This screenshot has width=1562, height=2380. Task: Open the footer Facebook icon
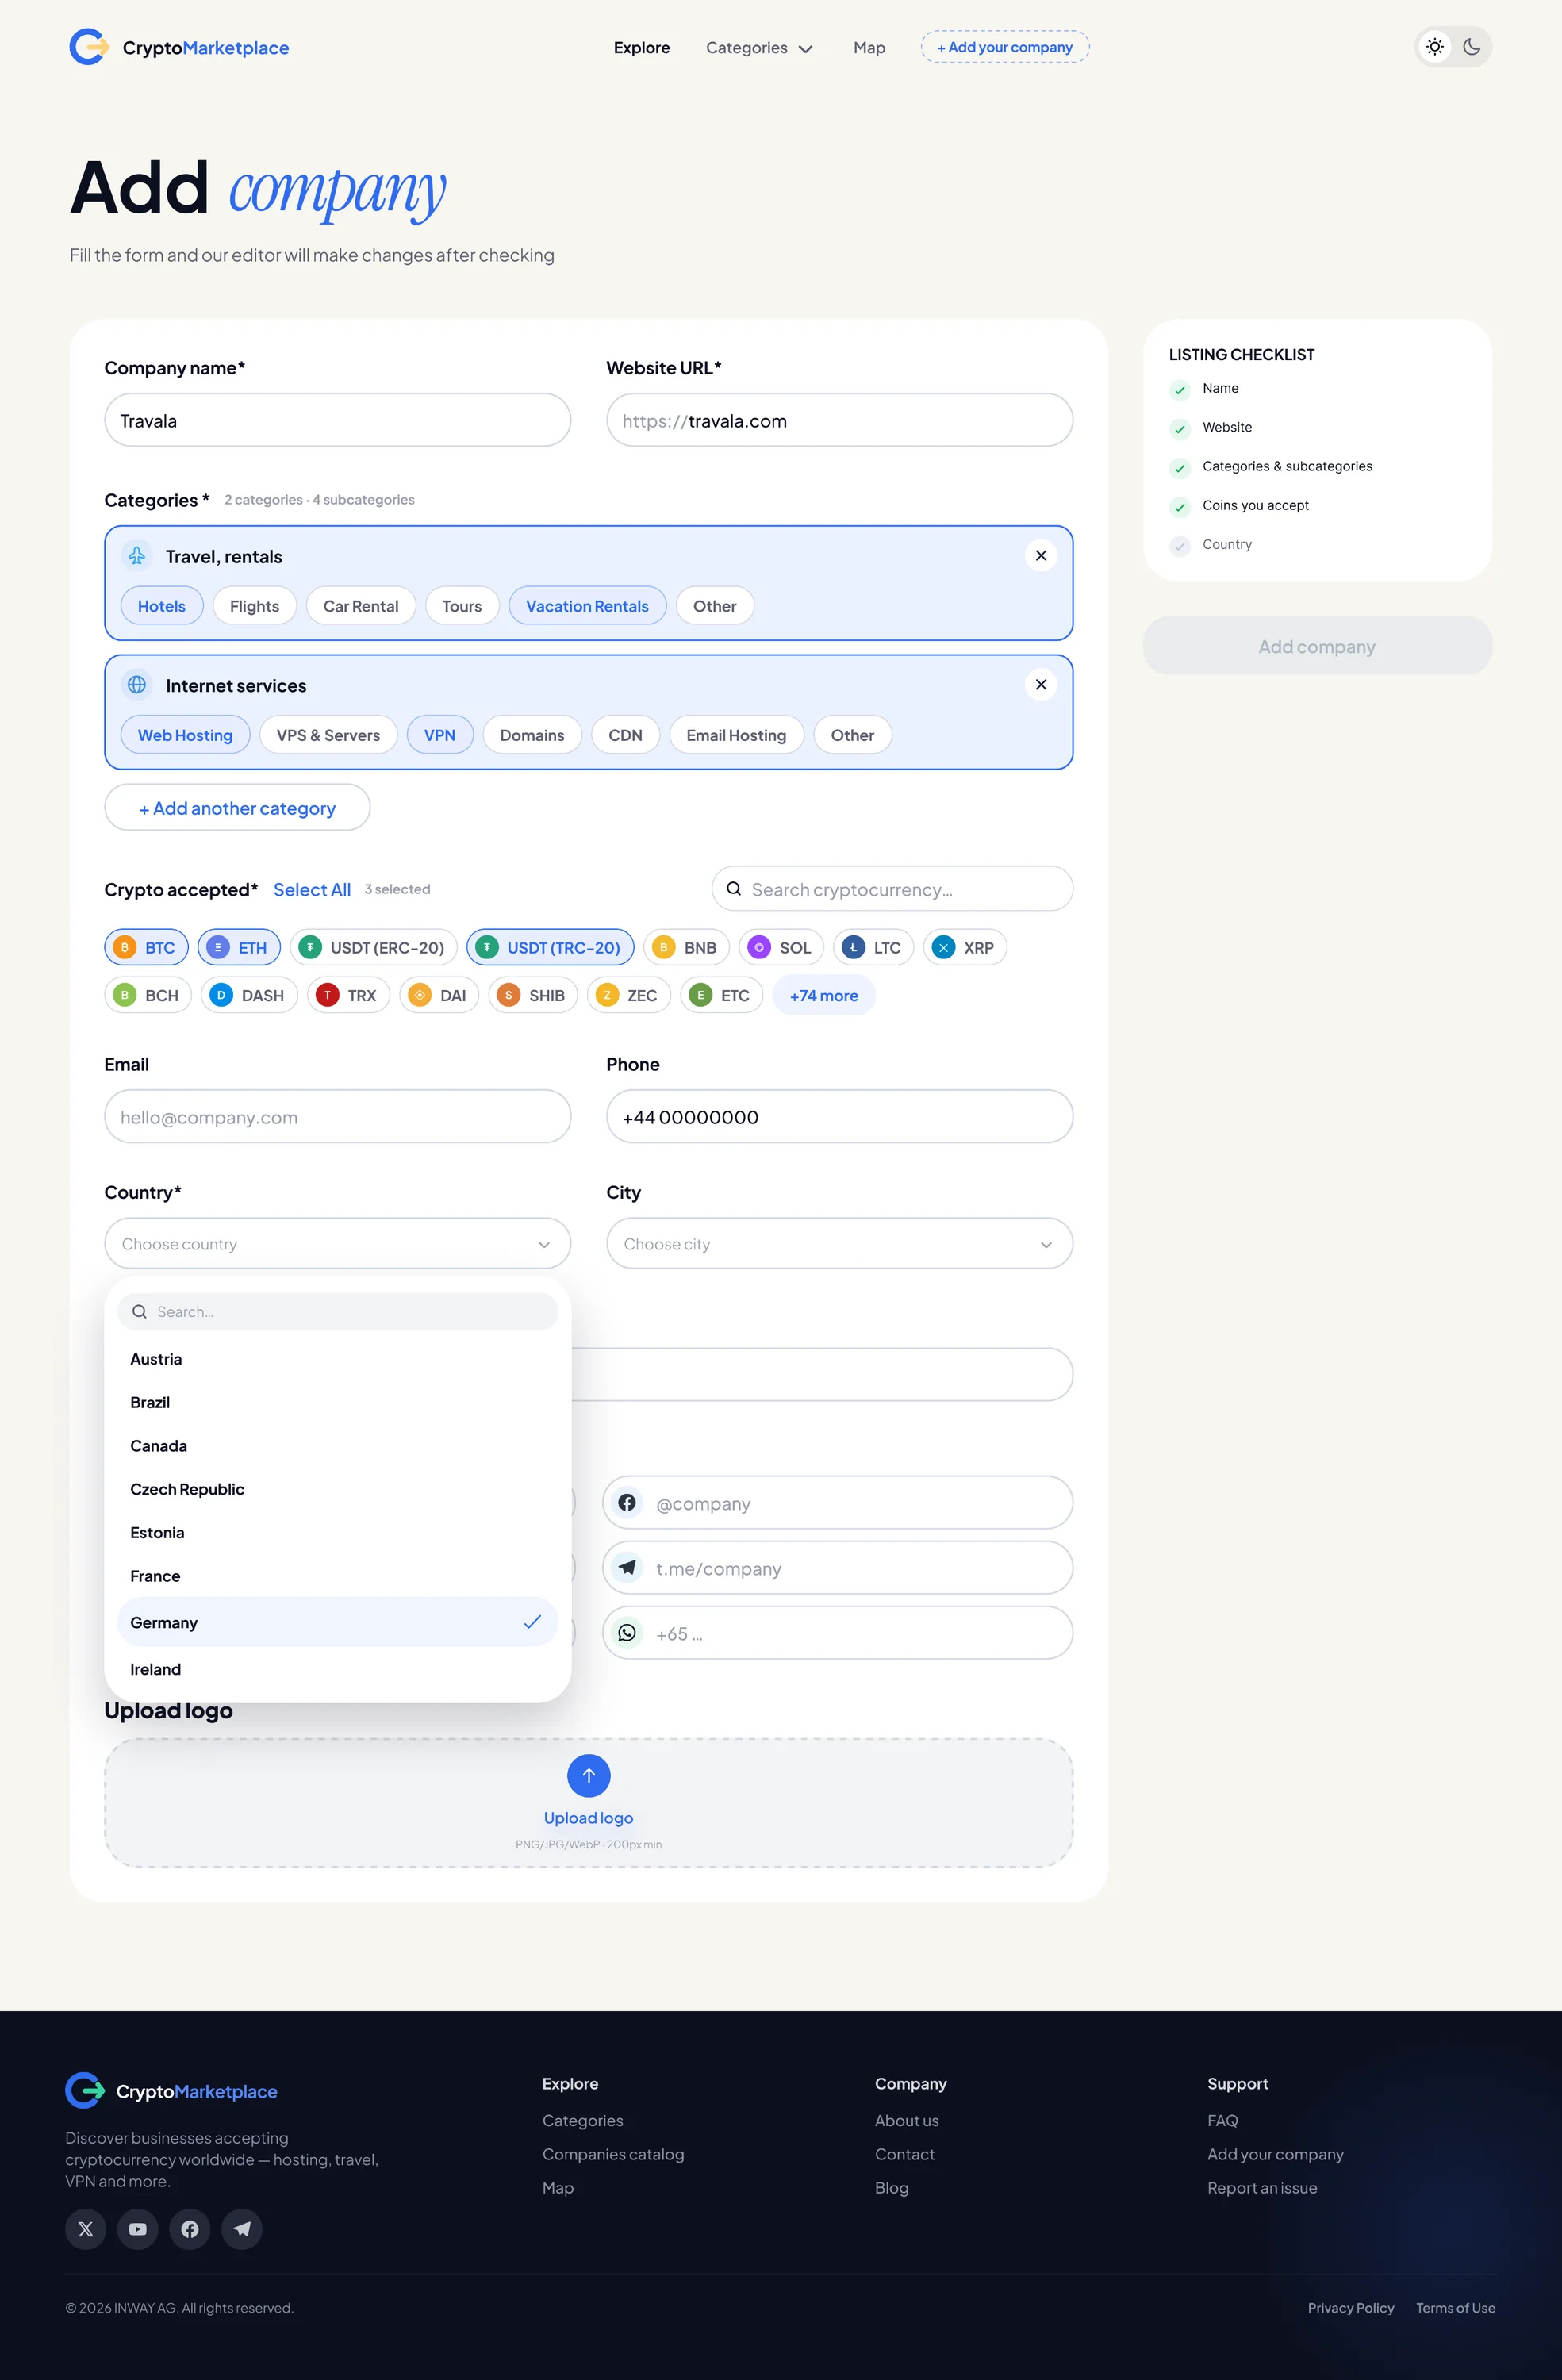point(190,2228)
